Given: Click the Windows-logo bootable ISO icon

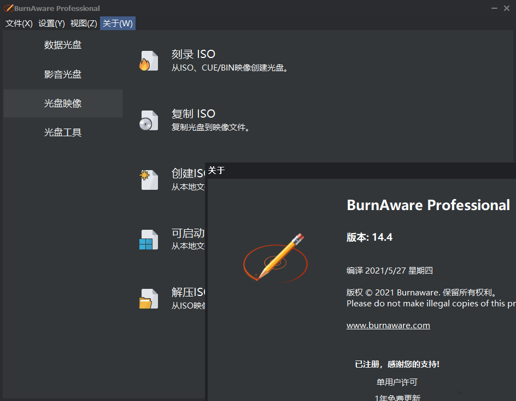Looking at the screenshot, I should pyautogui.click(x=148, y=239).
